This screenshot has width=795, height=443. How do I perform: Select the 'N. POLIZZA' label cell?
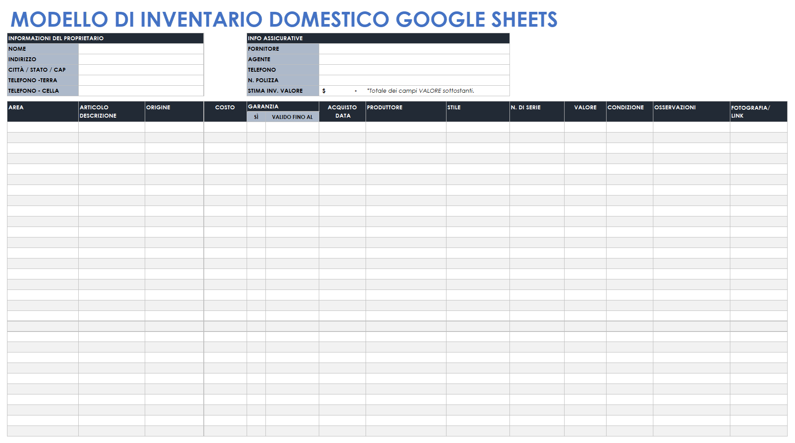(283, 80)
